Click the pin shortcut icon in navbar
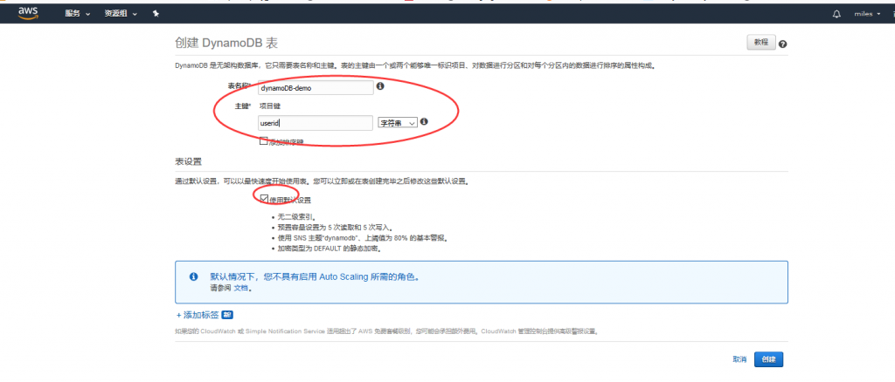Image resolution: width=895 pixels, height=382 pixels. click(x=156, y=14)
